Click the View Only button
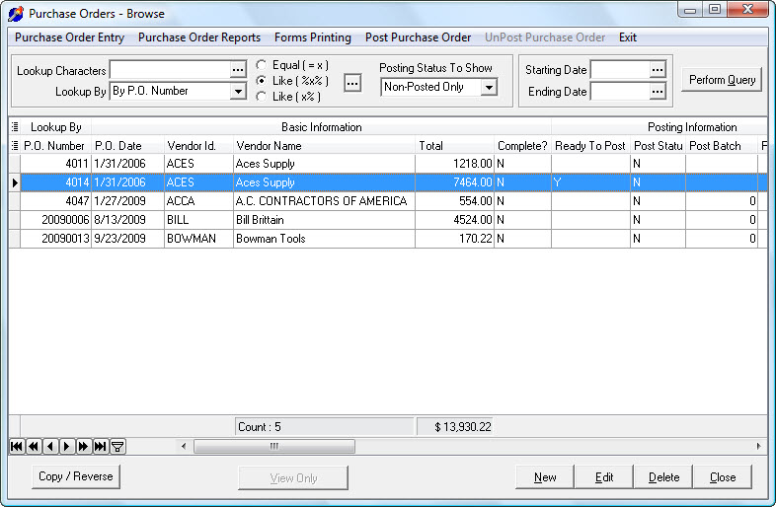776x507 pixels. coord(293,477)
